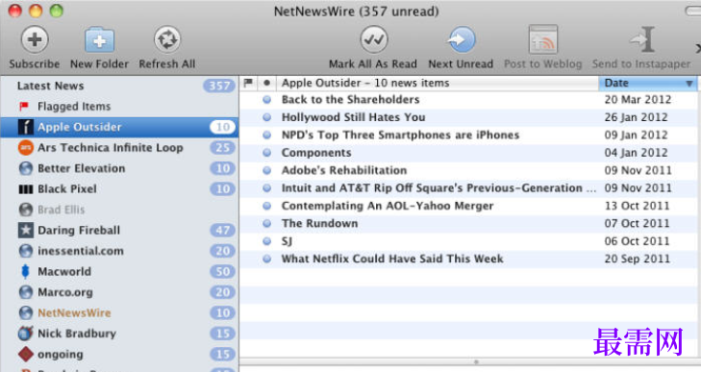Click Send to Instapaper icon

[x=642, y=39]
